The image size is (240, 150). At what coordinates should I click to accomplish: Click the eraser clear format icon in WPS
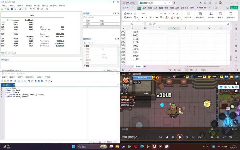point(178,18)
